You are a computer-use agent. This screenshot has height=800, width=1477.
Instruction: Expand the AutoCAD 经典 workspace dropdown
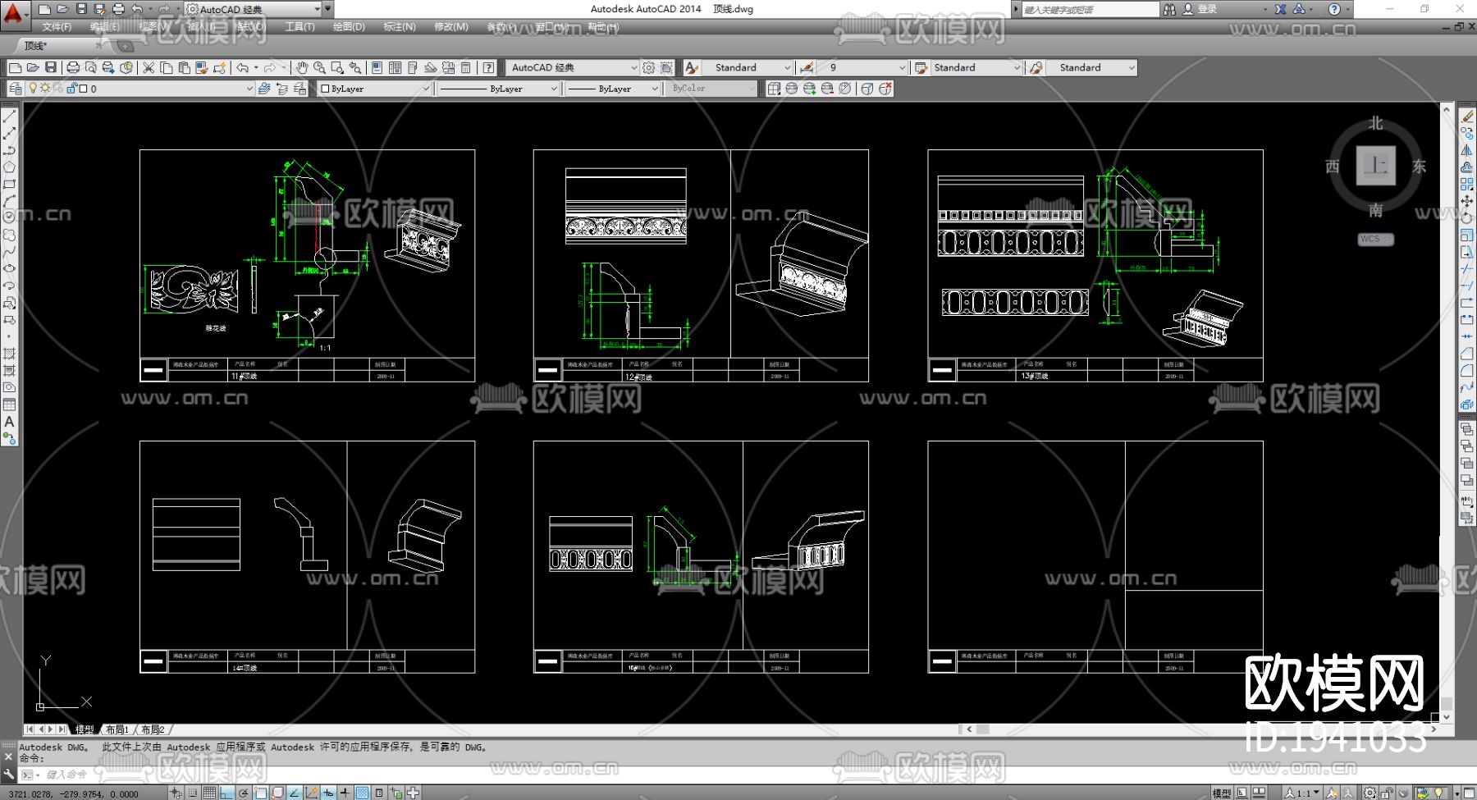(x=633, y=67)
